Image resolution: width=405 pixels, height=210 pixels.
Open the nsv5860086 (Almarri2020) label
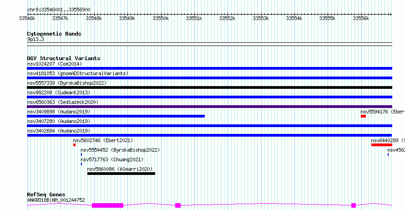point(120,169)
